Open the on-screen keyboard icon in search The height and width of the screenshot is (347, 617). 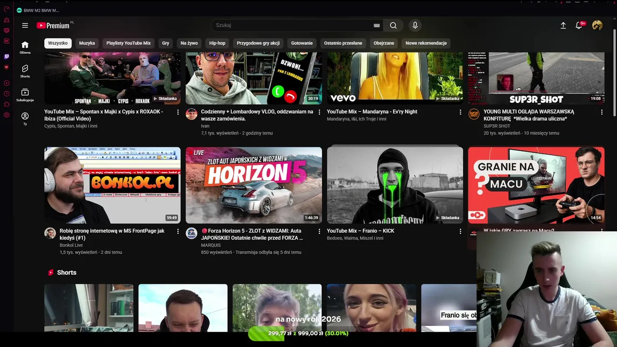click(376, 26)
